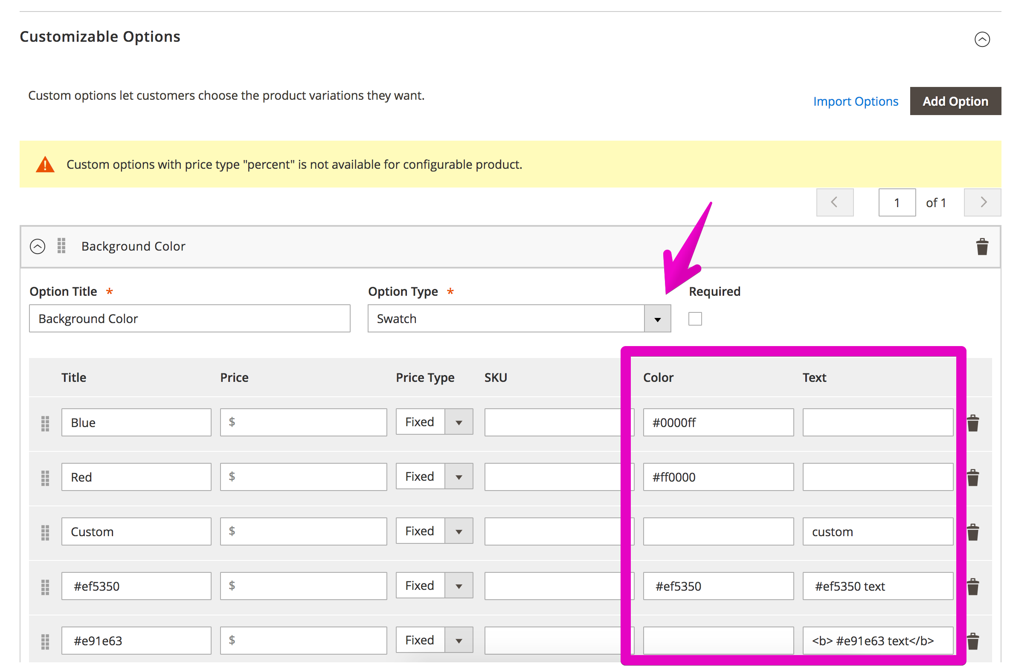Viewport: 1010px width, 667px height.
Task: Delete the Custom swatch row
Action: tap(973, 532)
